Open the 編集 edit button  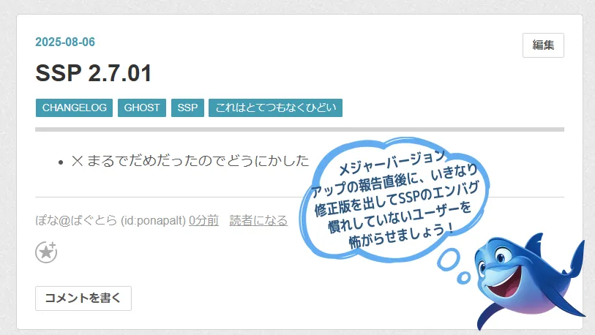tap(543, 45)
